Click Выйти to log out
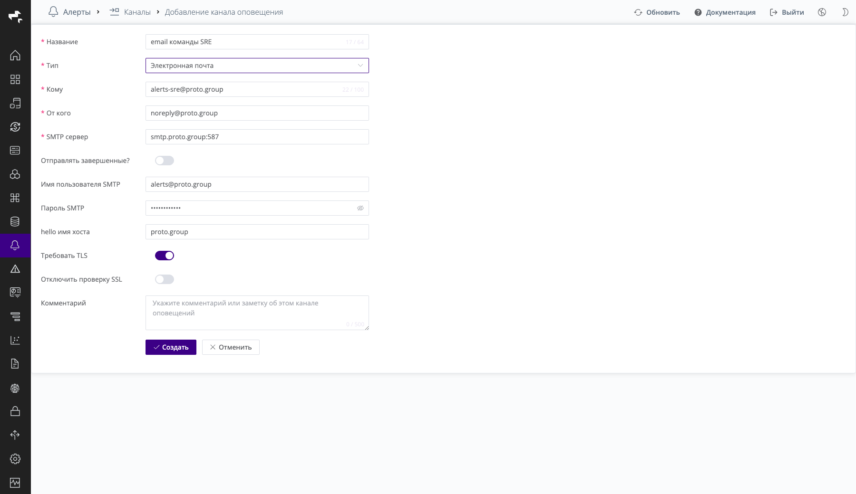856x494 pixels. (787, 12)
